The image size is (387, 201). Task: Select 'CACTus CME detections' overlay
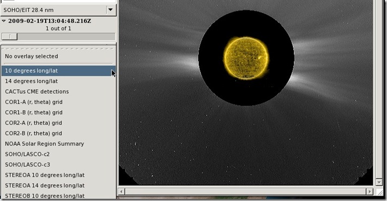[58, 92]
